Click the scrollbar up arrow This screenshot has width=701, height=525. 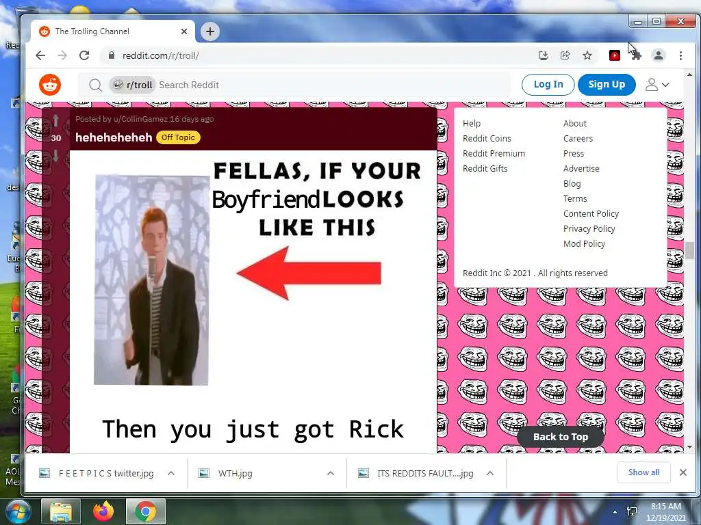tap(689, 75)
